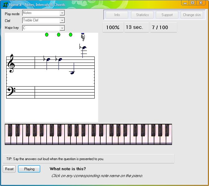Click the Major key label
The image size is (209, 186).
click(x=12, y=28)
